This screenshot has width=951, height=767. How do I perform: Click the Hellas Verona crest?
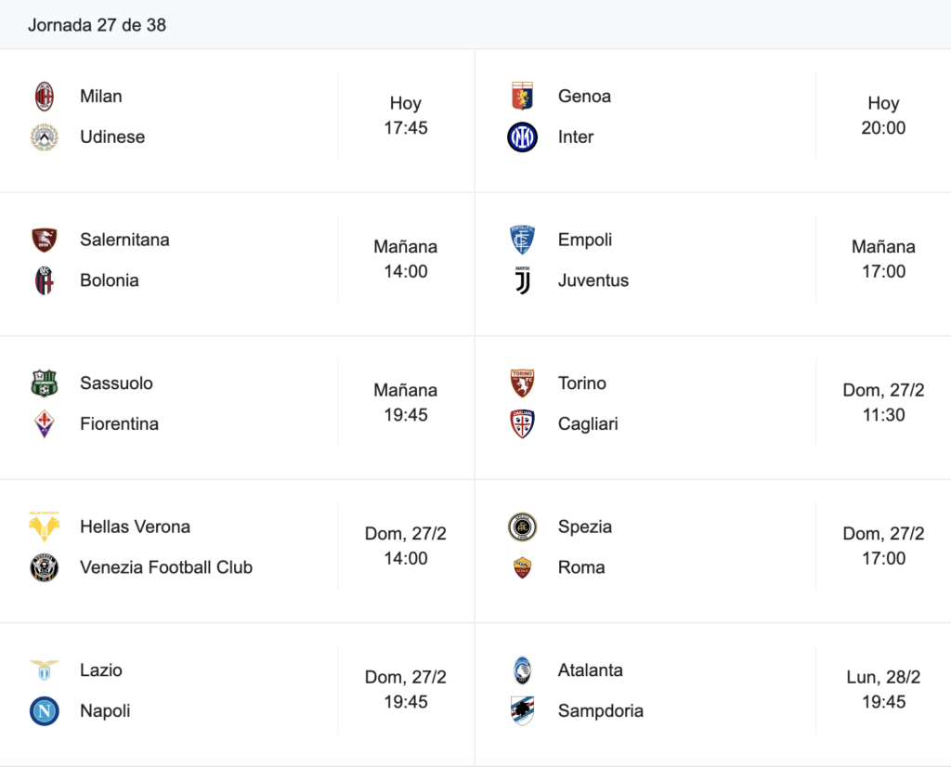coord(45,526)
